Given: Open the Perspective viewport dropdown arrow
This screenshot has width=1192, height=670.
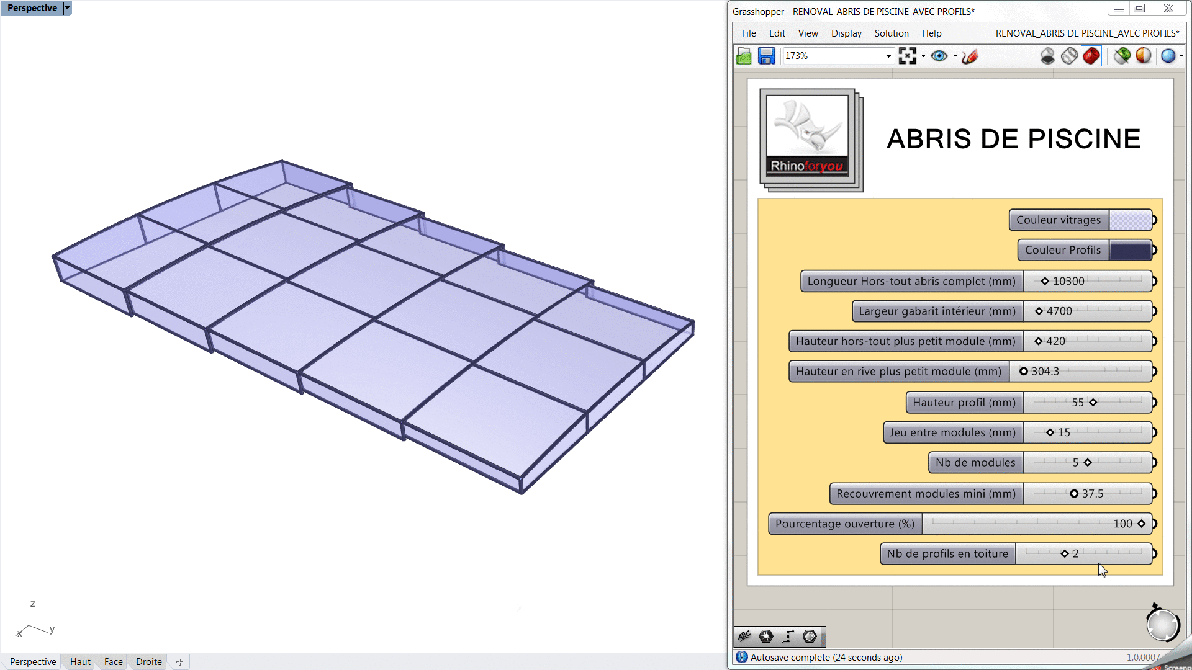Looking at the screenshot, I should point(67,8).
